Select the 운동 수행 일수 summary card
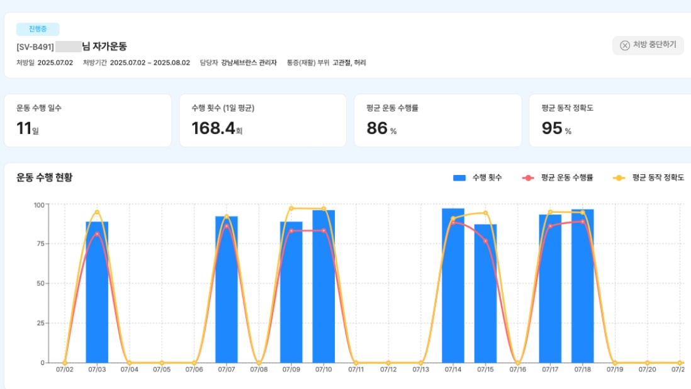 tap(87, 120)
